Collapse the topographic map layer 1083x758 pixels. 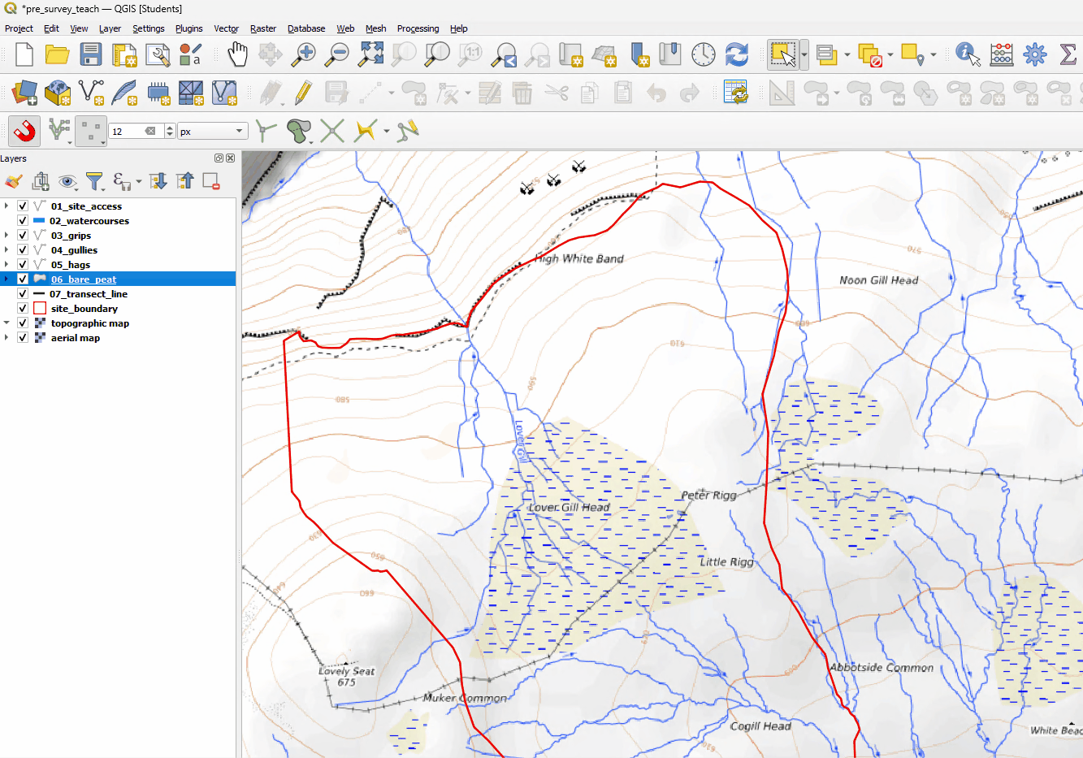click(8, 323)
